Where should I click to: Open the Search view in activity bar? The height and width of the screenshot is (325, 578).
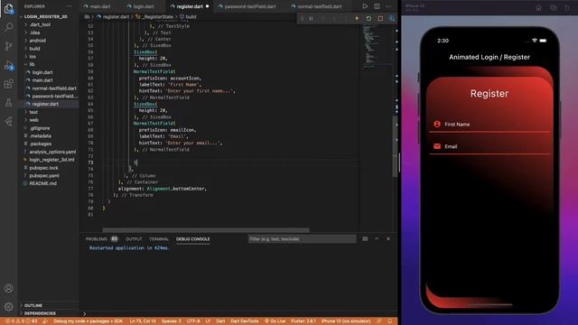pos(8,27)
